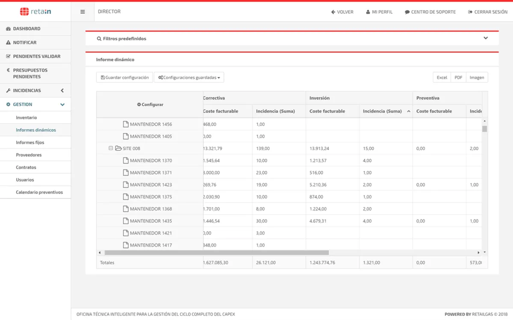Viewport: 513px width, 320px height.
Task: Export report to Excel
Action: tap(442, 77)
